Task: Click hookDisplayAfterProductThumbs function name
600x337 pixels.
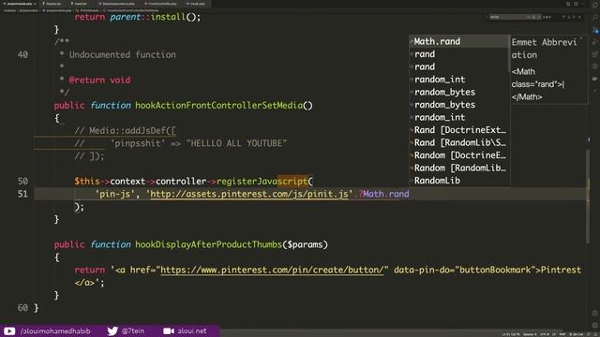Action: pos(208,244)
